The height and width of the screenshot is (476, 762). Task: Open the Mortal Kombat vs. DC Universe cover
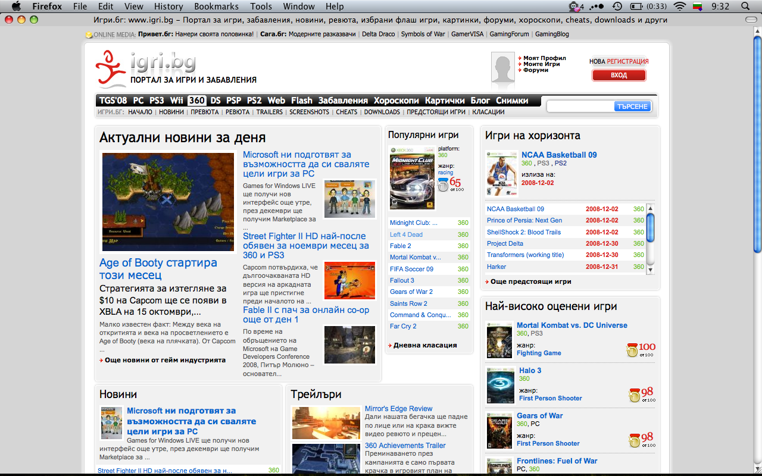tap(499, 340)
